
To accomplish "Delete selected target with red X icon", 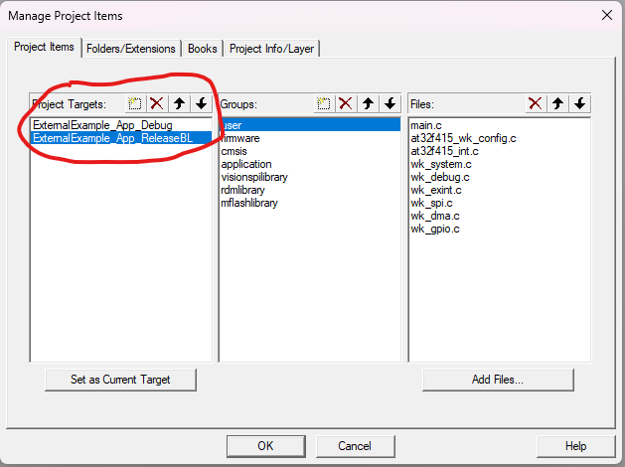I will [156, 103].
